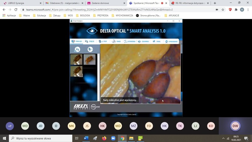Click the Zachowaj save icon
Screen dimensions: 252x142
[144, 41]
